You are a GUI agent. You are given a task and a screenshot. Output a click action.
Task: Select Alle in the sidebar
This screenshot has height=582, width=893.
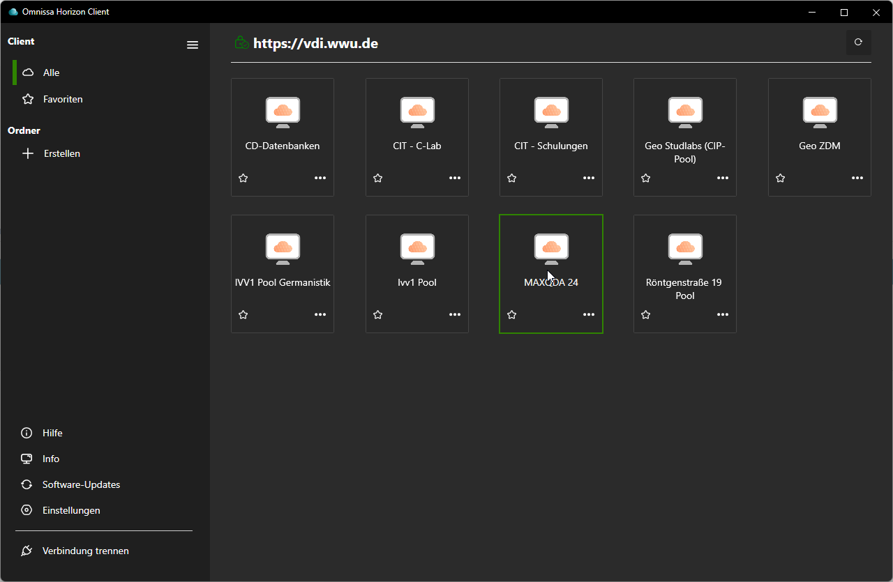pyautogui.click(x=51, y=72)
